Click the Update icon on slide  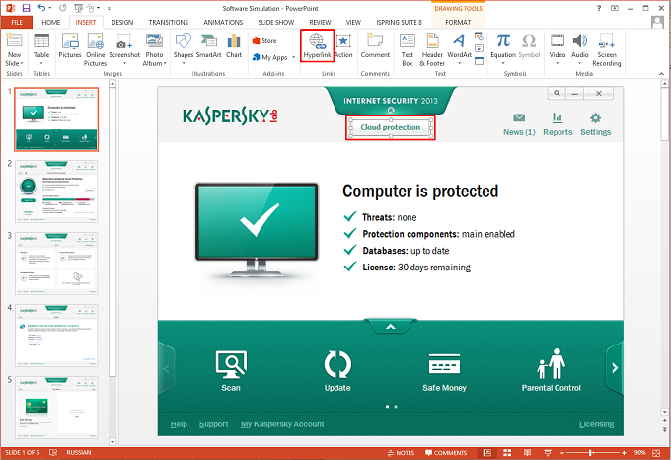pyautogui.click(x=337, y=371)
